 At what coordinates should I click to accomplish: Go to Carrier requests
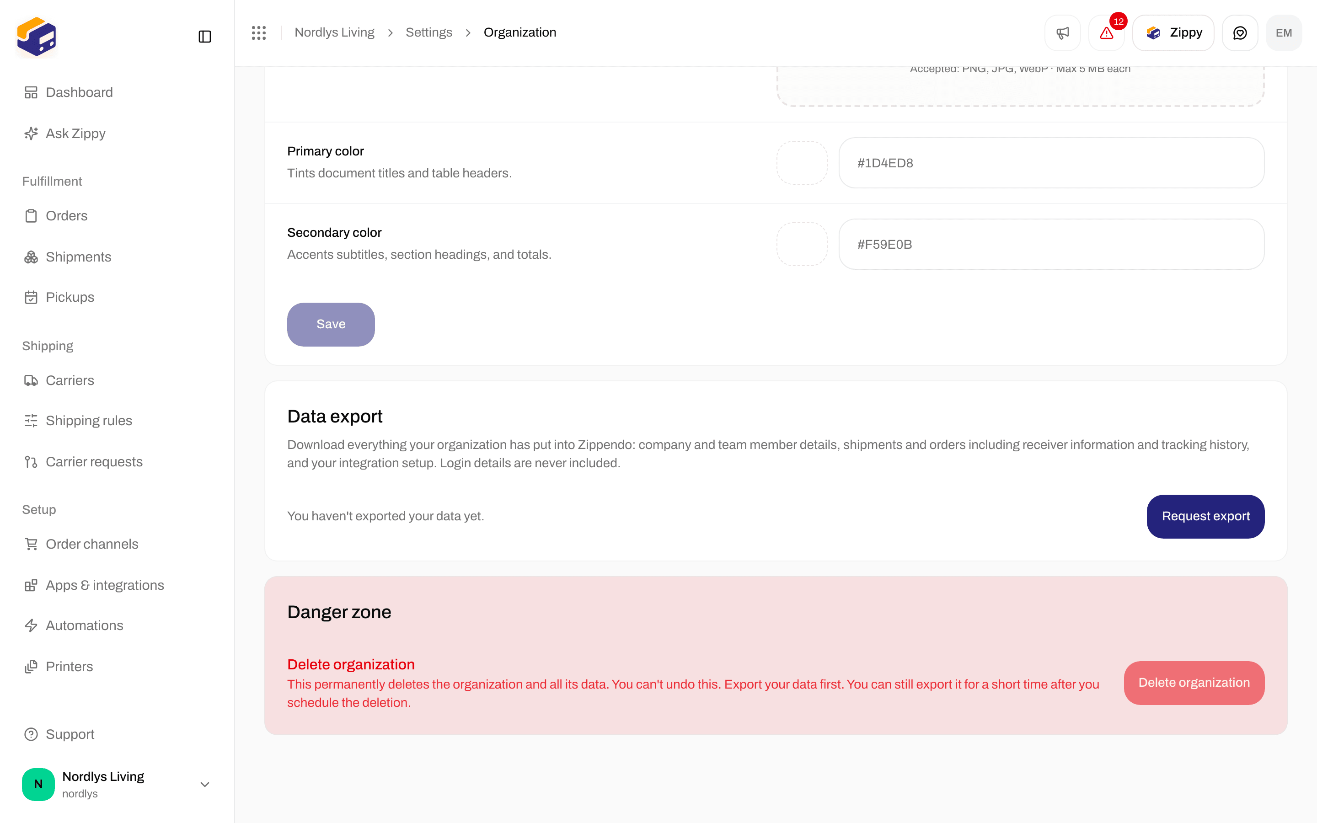(x=83, y=462)
